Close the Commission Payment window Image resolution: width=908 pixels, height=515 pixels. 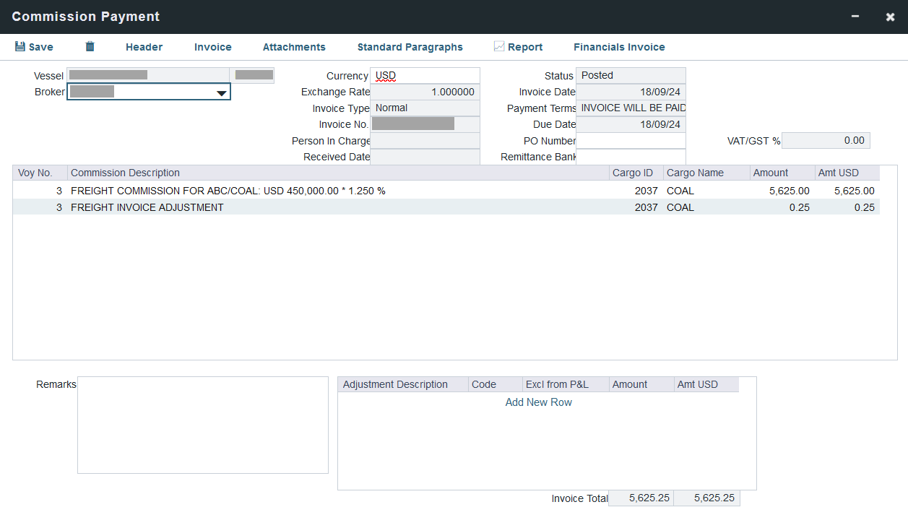coord(890,17)
